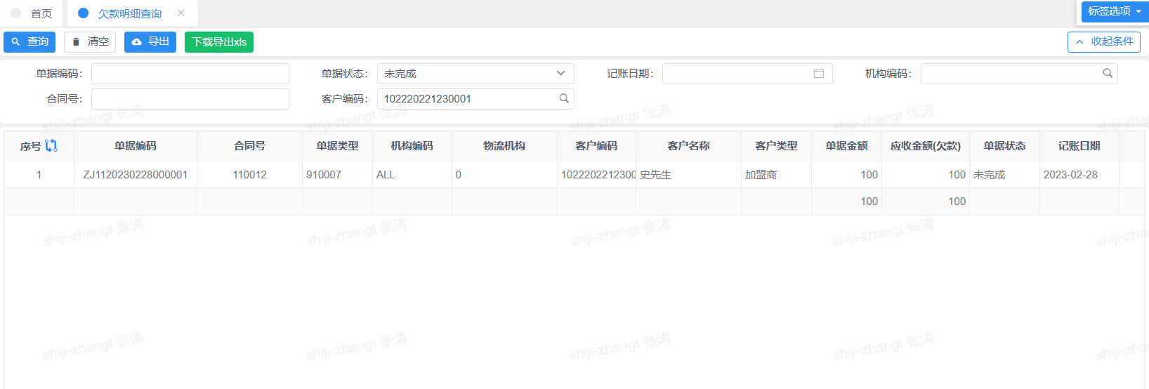Image resolution: width=1149 pixels, height=389 pixels.
Task: Focus the 机构编码 input field
Action: tap(1019, 74)
